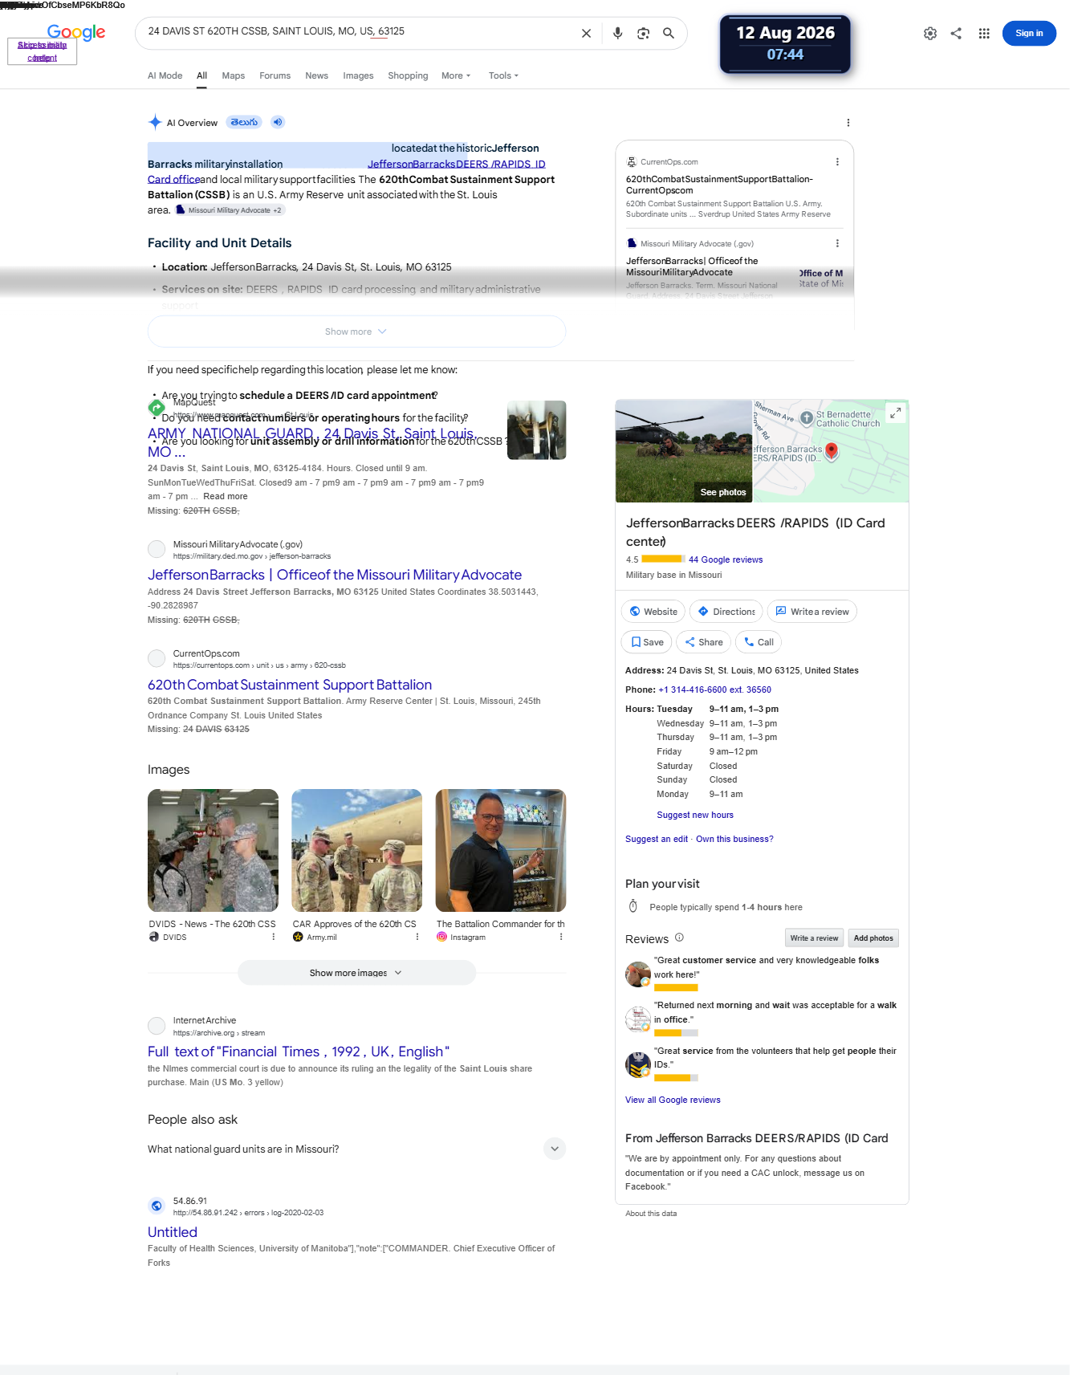1082x1375 pixels.
Task: Open Search by image camera icon
Action: [643, 34]
